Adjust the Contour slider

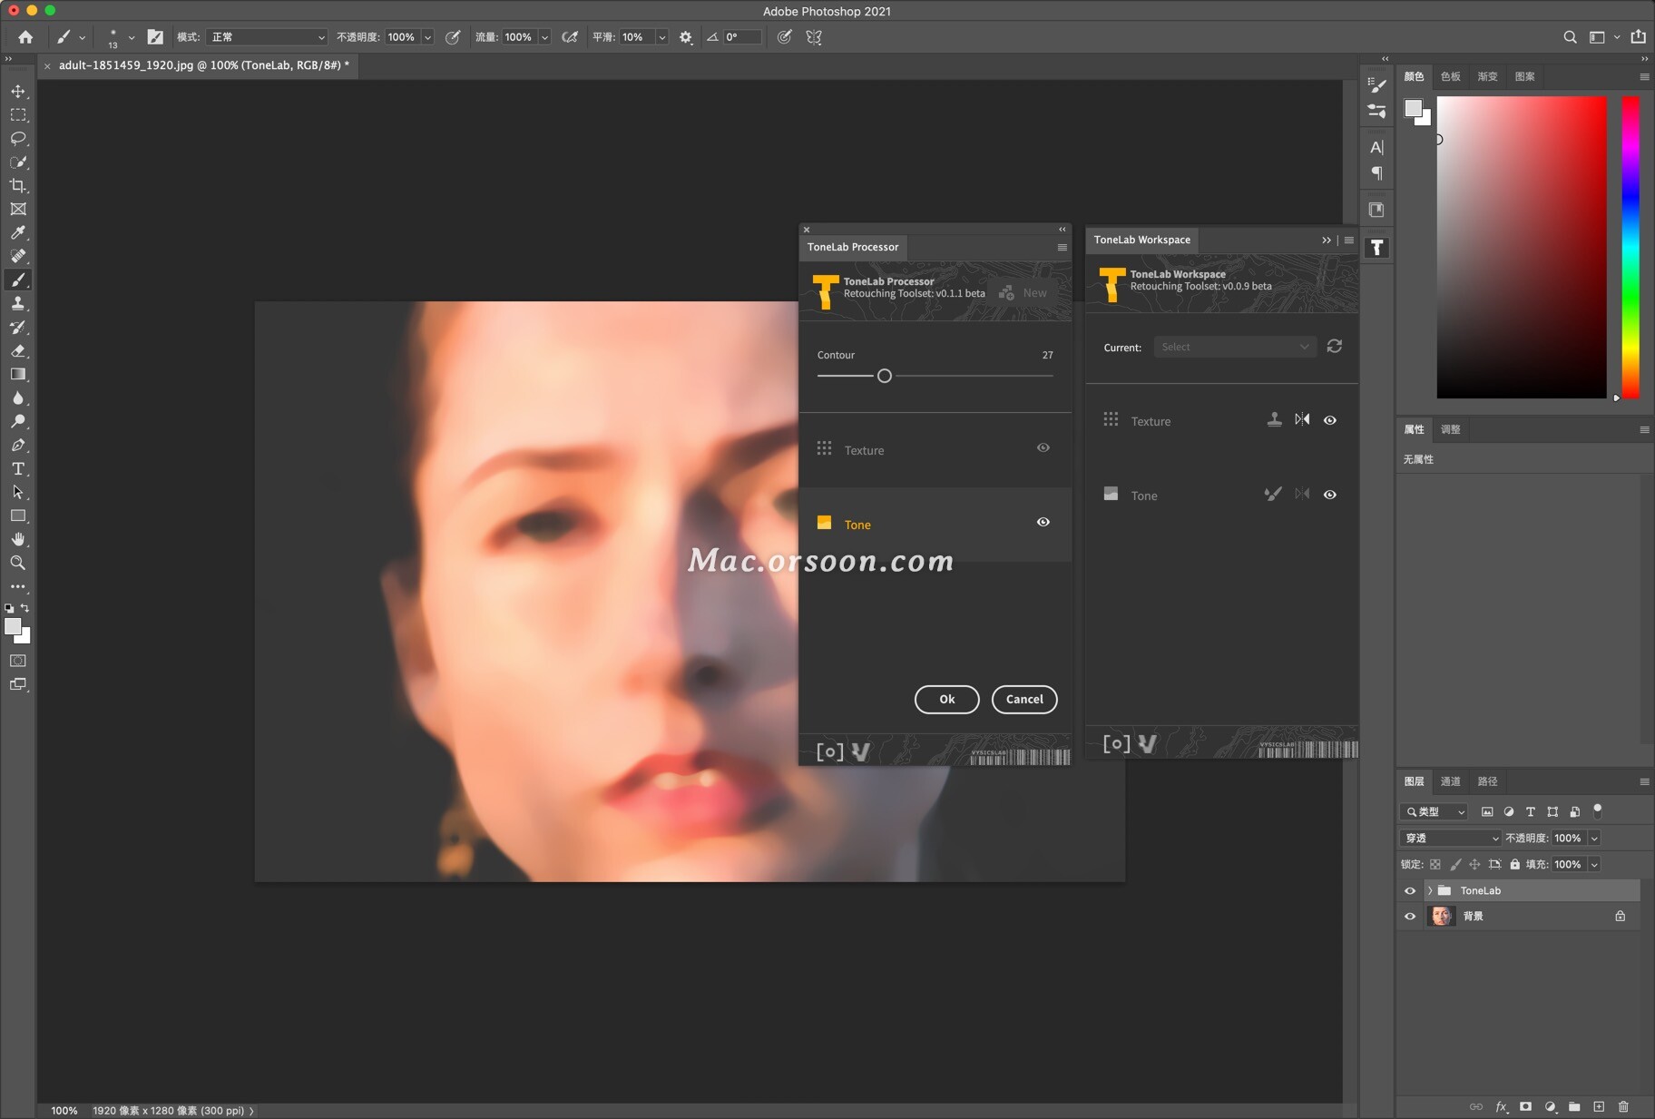(884, 375)
